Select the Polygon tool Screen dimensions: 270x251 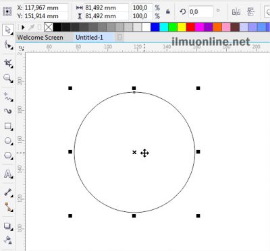tap(8, 155)
